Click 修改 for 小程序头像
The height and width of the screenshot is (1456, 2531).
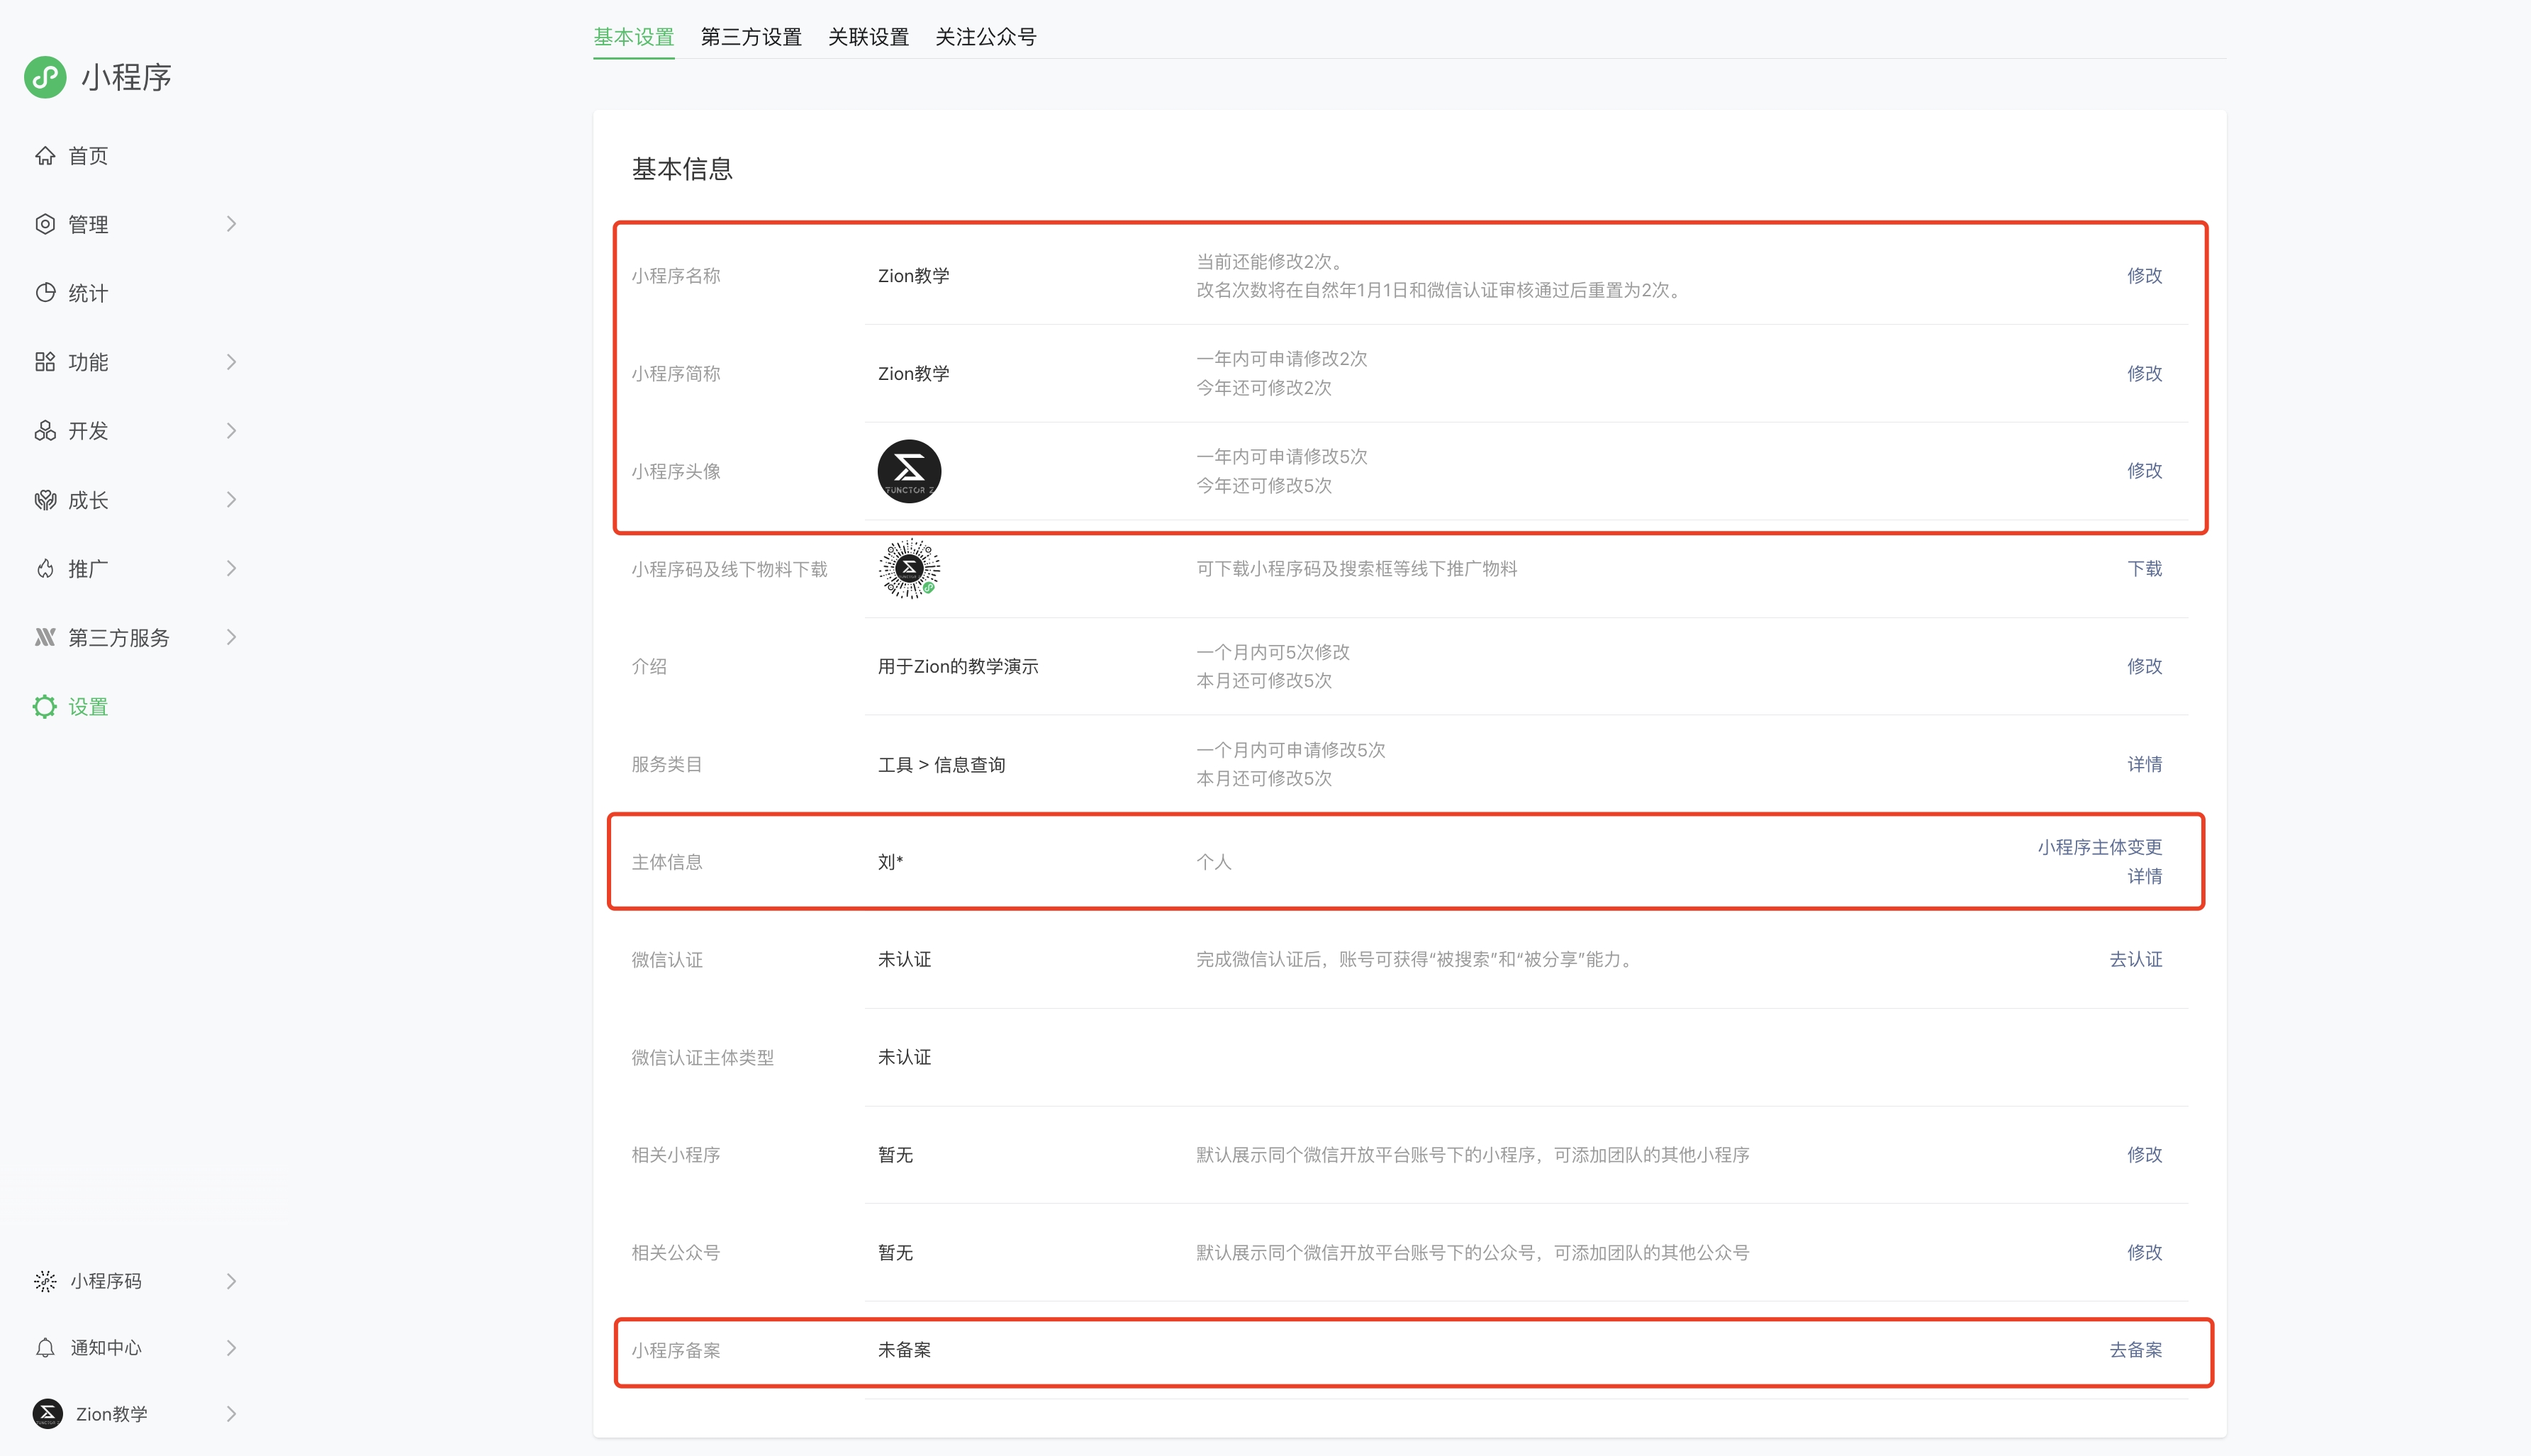pyautogui.click(x=2144, y=470)
